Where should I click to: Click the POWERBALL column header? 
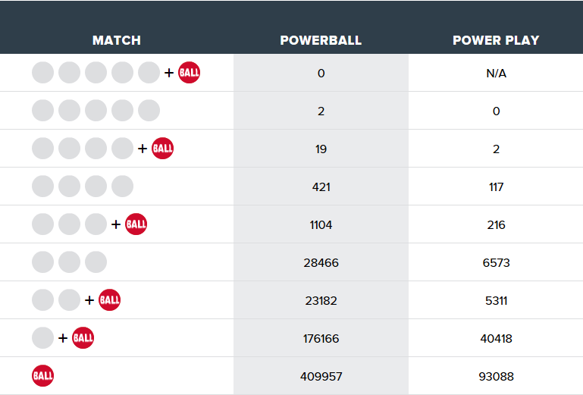321,40
